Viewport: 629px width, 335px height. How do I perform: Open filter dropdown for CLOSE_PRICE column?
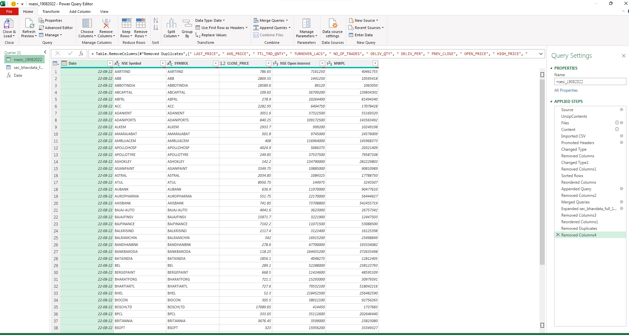[268, 63]
